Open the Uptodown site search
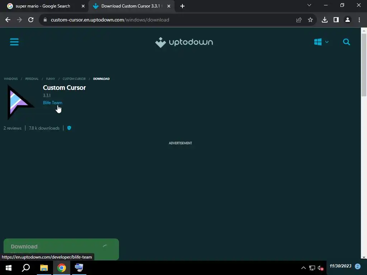Viewport: 367px width, 275px height. (x=347, y=42)
